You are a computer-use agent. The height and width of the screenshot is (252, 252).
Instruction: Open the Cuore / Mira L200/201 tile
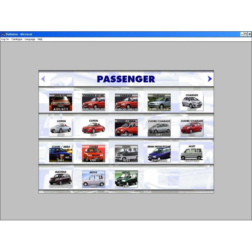coord(126,128)
